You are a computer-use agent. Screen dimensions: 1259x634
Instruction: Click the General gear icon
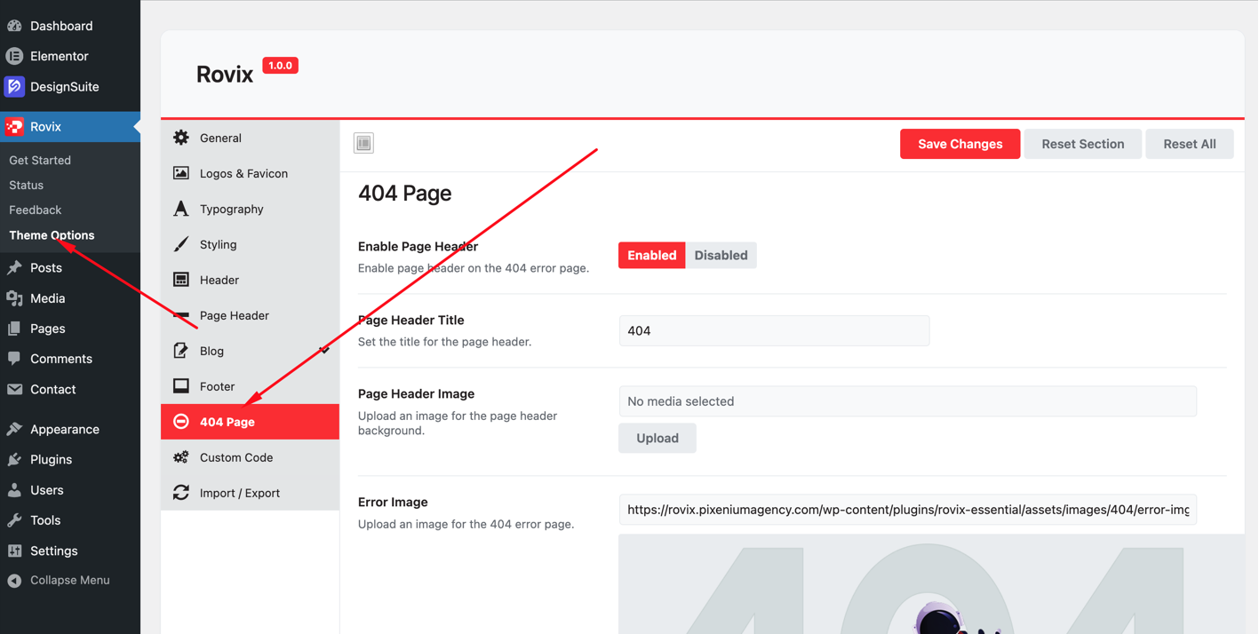click(x=181, y=138)
